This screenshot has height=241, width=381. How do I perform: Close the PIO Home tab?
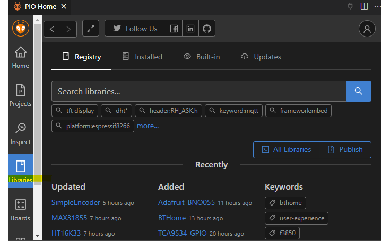[x=64, y=6]
